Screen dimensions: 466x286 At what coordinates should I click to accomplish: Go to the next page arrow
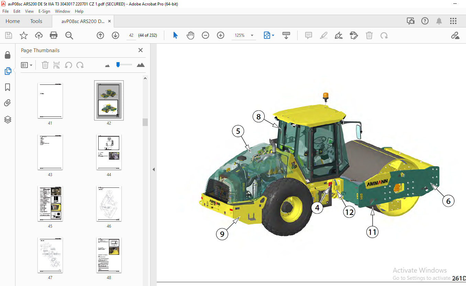tap(115, 35)
